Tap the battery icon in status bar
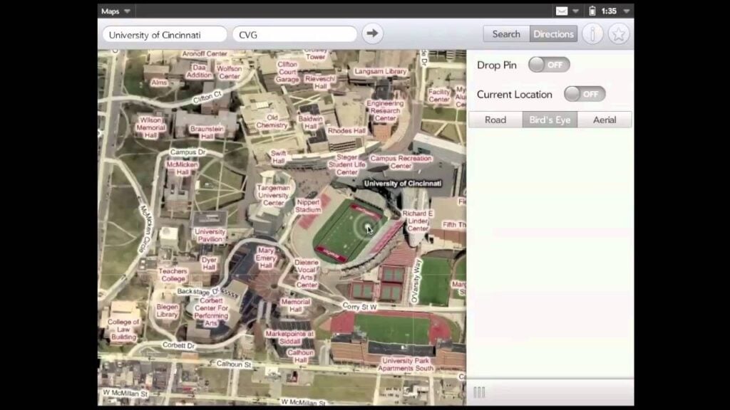 (592, 11)
